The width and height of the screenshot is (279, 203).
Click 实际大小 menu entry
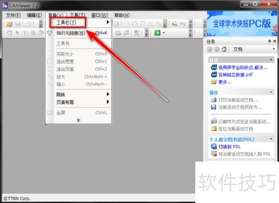83,54
